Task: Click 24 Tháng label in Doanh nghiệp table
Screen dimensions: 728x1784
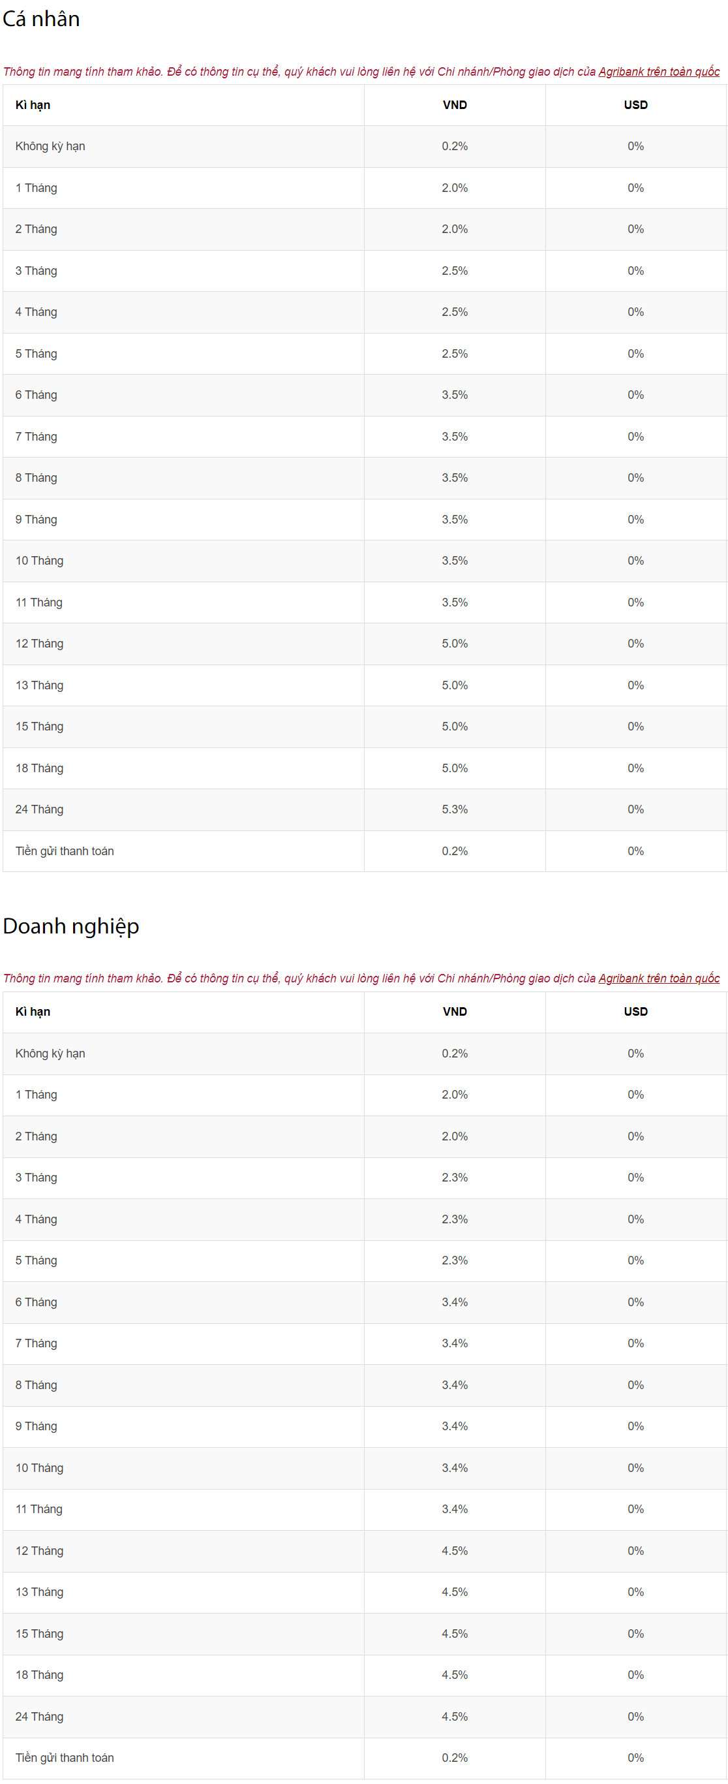Action: pos(39,1716)
